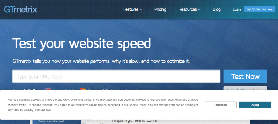The image size is (278, 124).
Task: Focus the Type your URL here field
Action: pyautogui.click(x=116, y=76)
